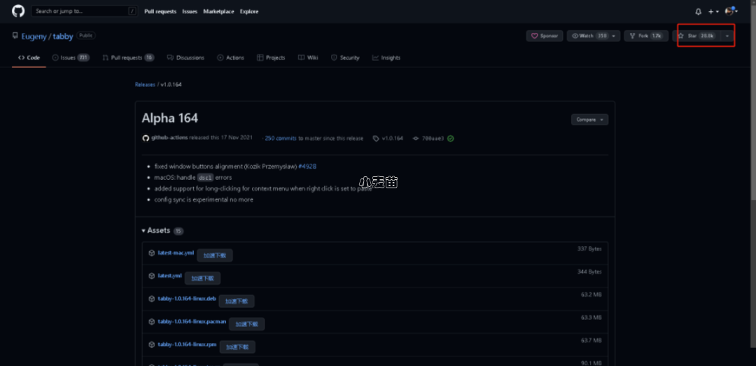Toggle Watch on the repository
756x366 pixels.
[x=589, y=36]
